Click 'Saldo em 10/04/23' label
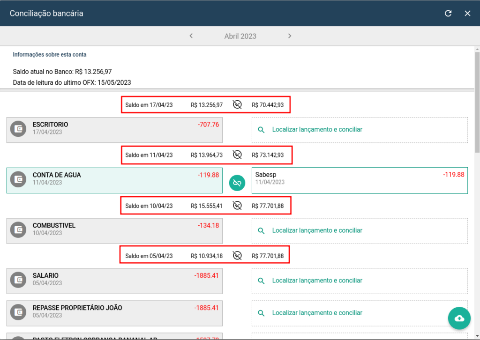The image size is (480, 340). (x=149, y=206)
